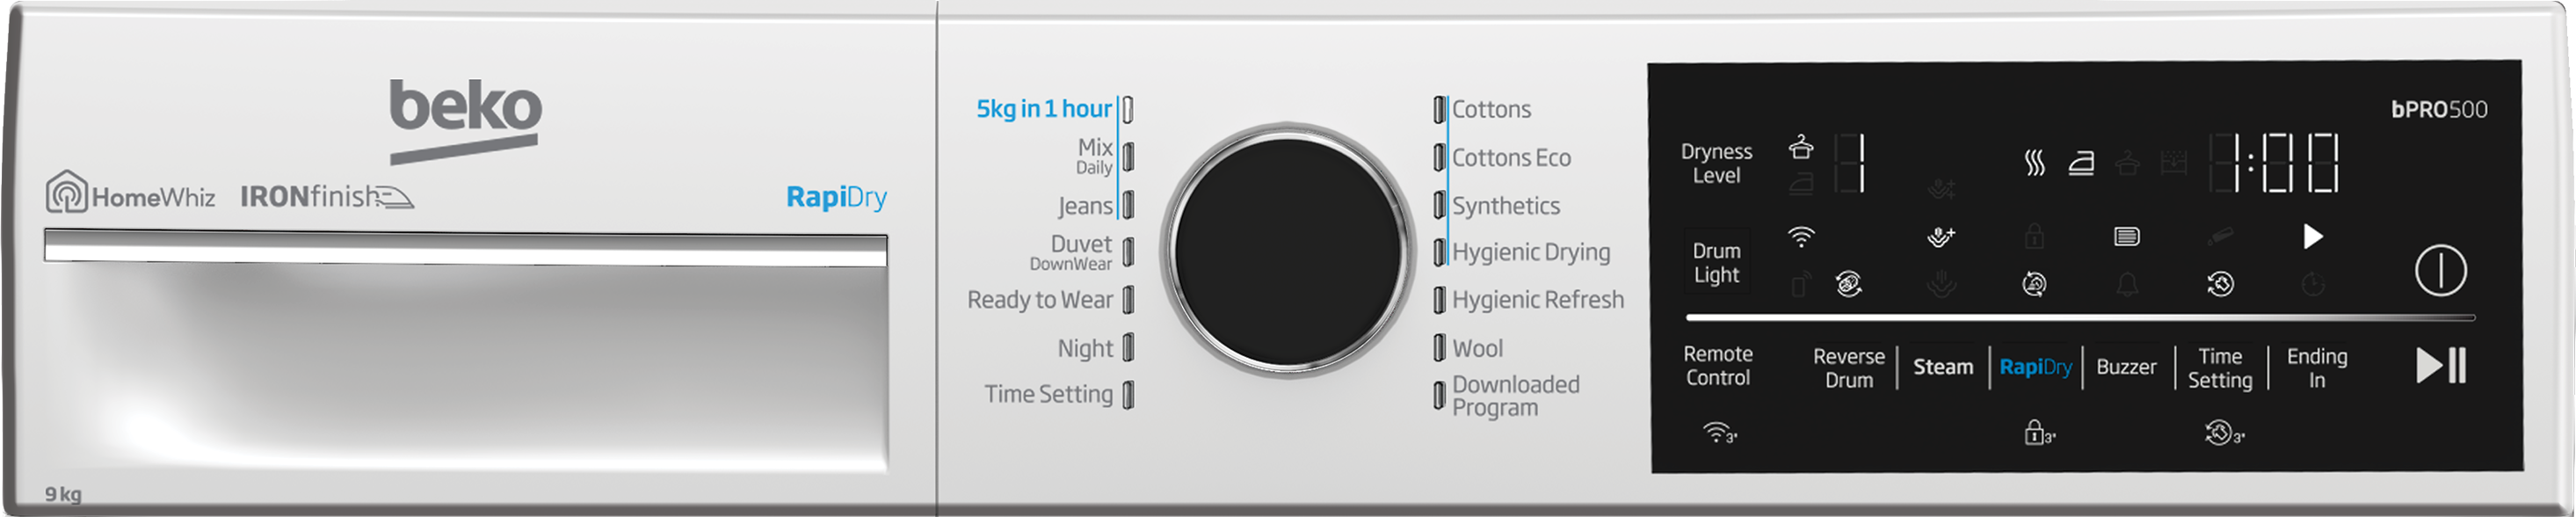Tap the Wi-Fi indicator icon on the display

pos(1800,237)
